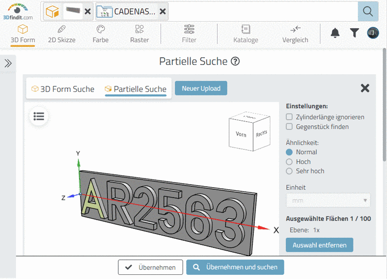Switch to the 3D Form Suche tab
This screenshot has height=279, width=387.
[63, 89]
